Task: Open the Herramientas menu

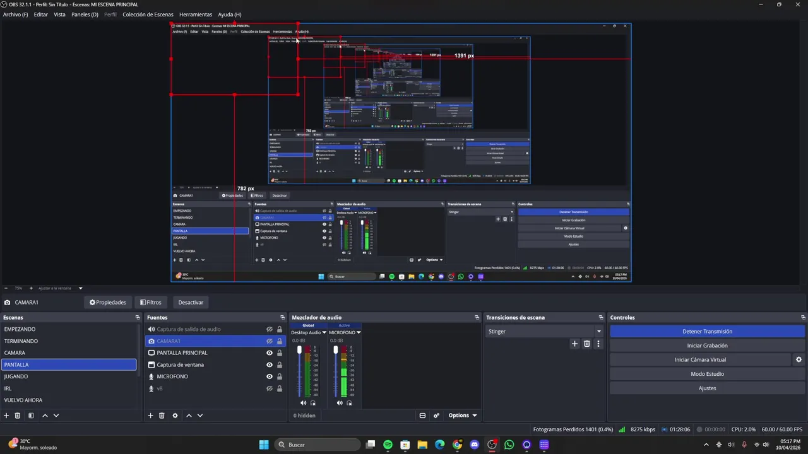Action: [x=196, y=15]
